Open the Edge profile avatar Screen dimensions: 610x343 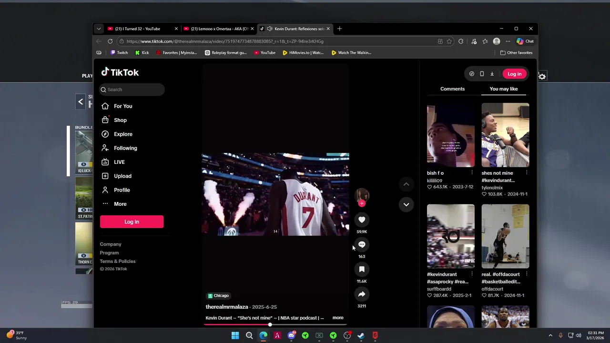coord(497,41)
